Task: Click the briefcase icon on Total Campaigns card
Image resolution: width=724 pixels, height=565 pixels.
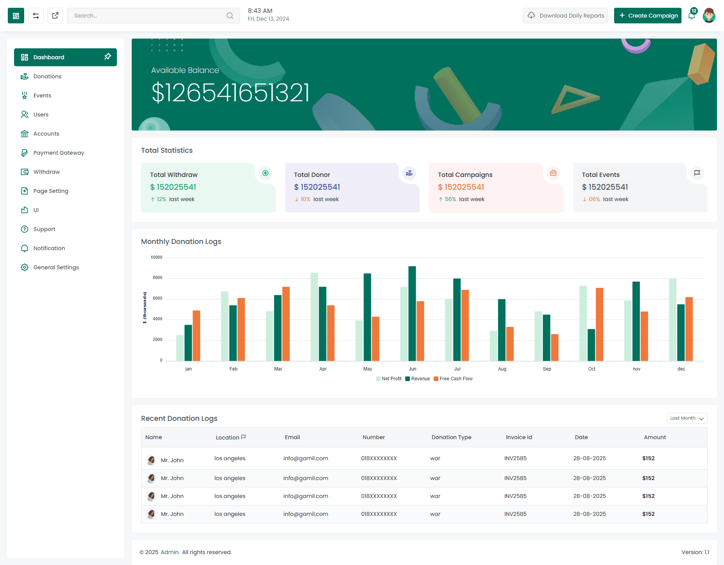Action: click(x=553, y=173)
